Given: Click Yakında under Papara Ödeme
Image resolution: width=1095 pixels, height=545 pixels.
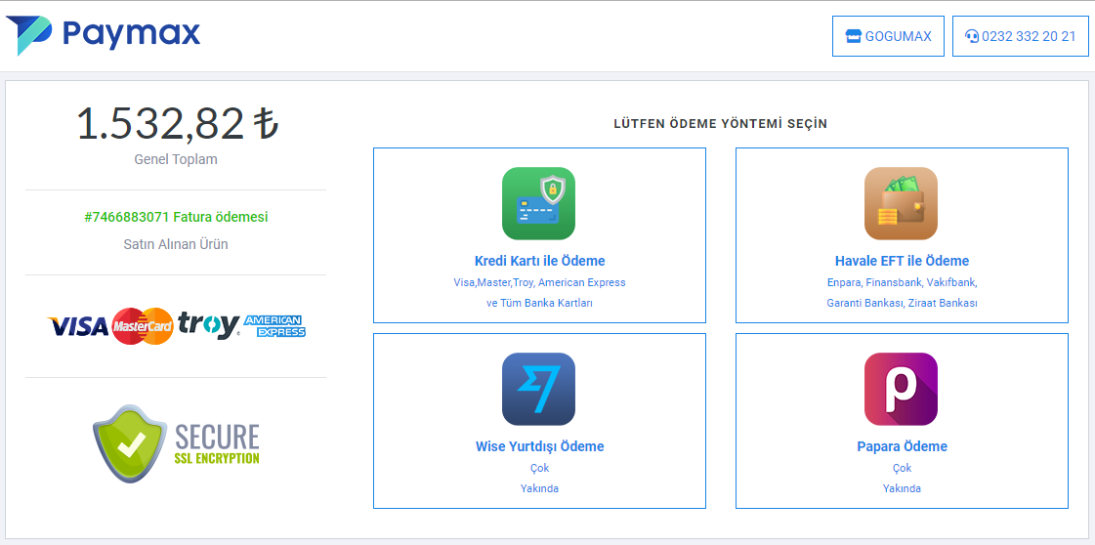Looking at the screenshot, I should 902,488.
